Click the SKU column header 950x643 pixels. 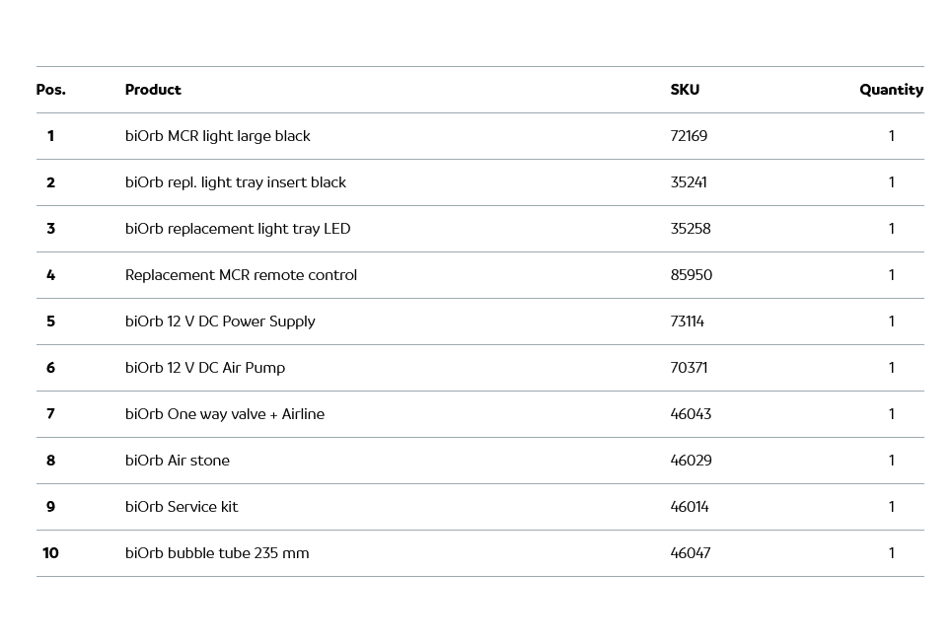(x=685, y=90)
